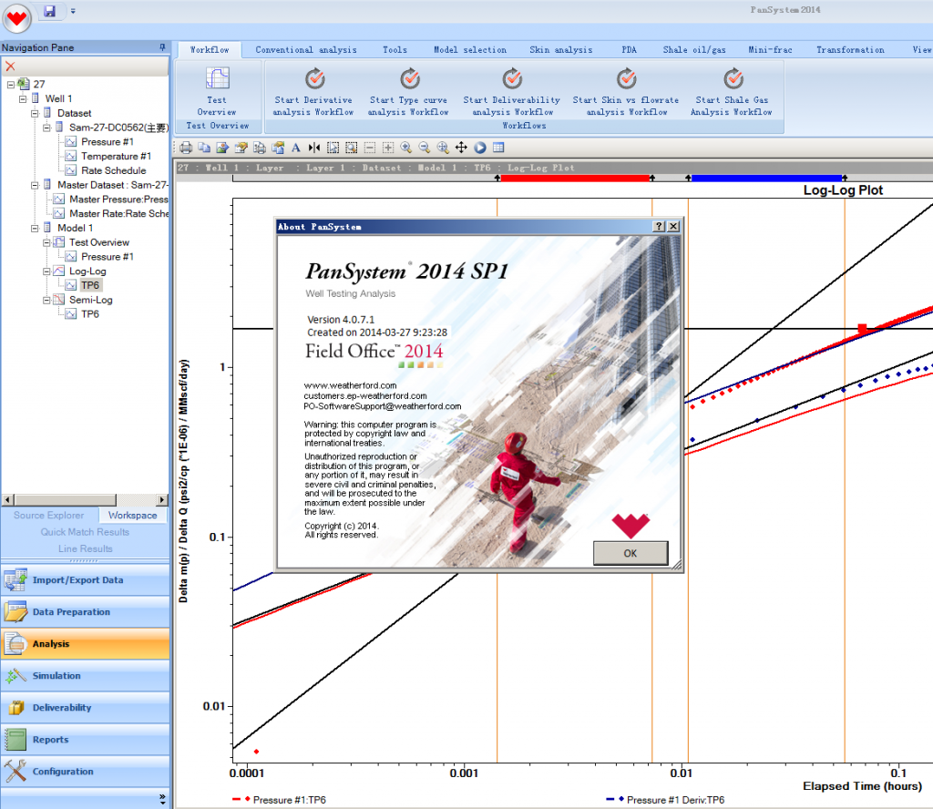Switch to the Source Explorer tab
This screenshot has height=809, width=933.
tap(49, 515)
